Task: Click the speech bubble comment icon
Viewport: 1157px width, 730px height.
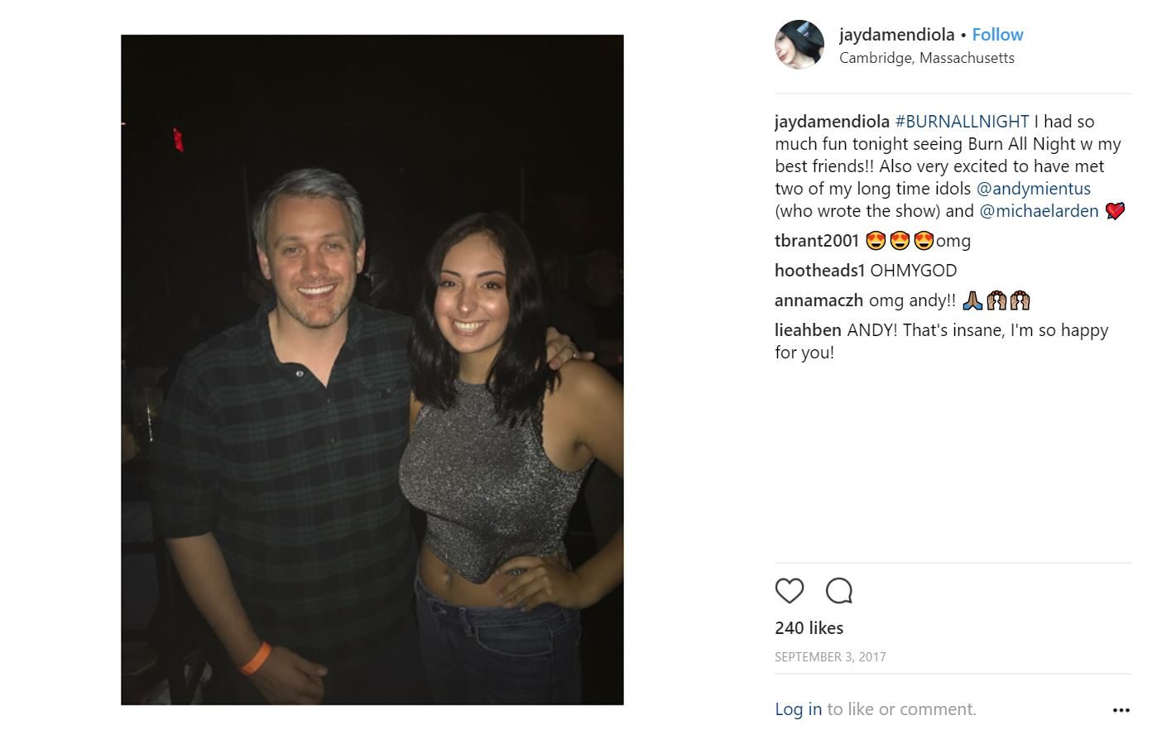Action: click(x=838, y=591)
